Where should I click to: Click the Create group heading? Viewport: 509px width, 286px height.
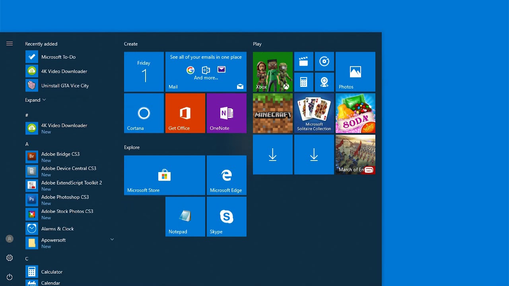tap(131, 44)
